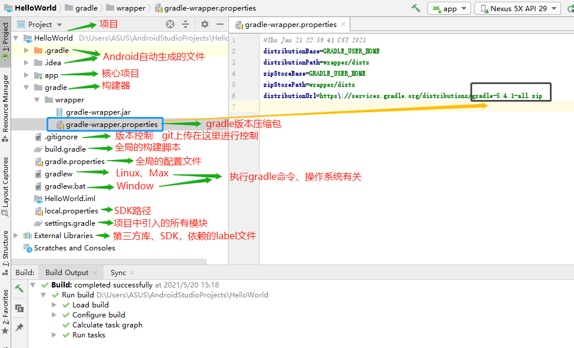The height and width of the screenshot is (348, 574).
Task: Click the collapse all icon in Project panel
Action: [x=185, y=25]
